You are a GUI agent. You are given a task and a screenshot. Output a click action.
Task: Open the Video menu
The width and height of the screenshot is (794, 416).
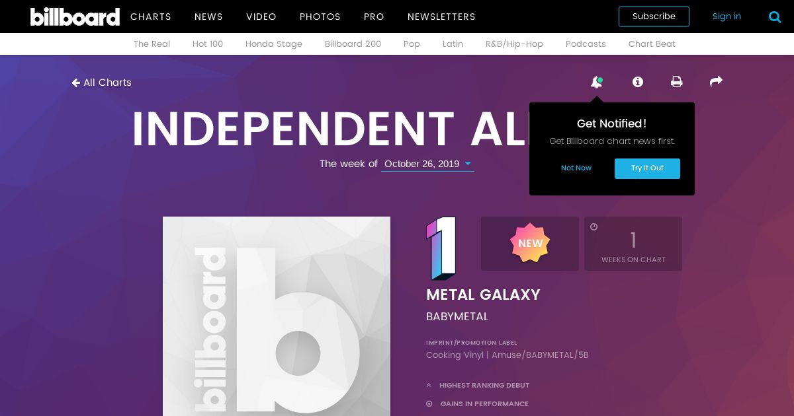pos(261,17)
